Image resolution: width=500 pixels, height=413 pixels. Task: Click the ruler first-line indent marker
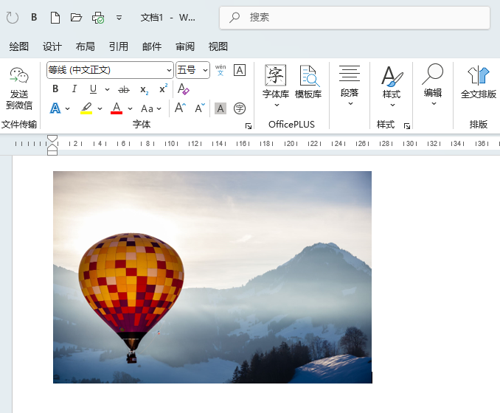click(52, 138)
